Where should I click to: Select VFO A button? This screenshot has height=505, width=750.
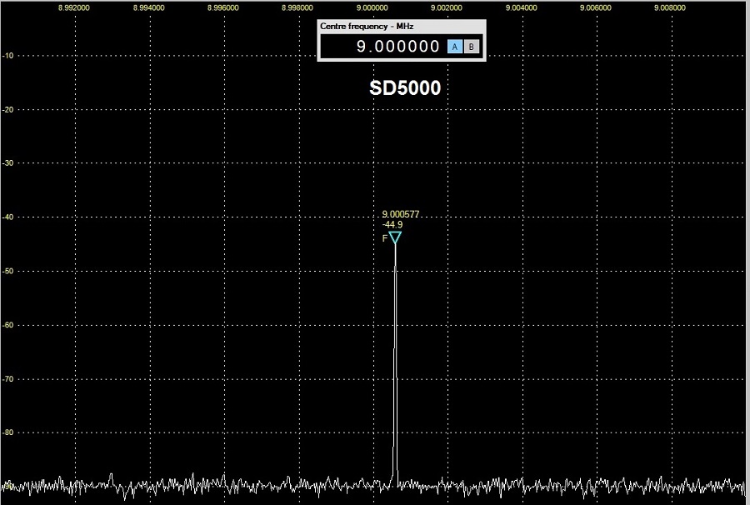455,47
